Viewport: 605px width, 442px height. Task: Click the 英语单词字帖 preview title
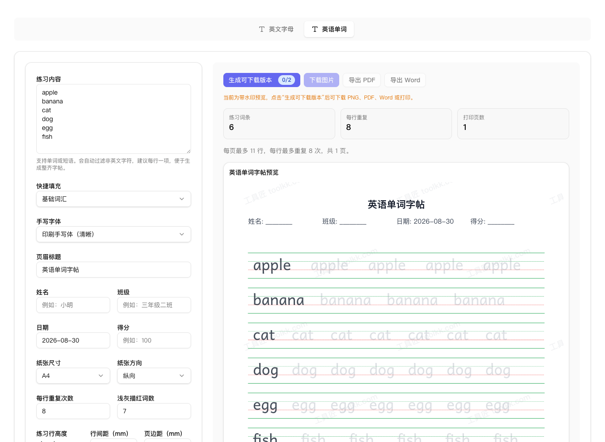(x=396, y=205)
